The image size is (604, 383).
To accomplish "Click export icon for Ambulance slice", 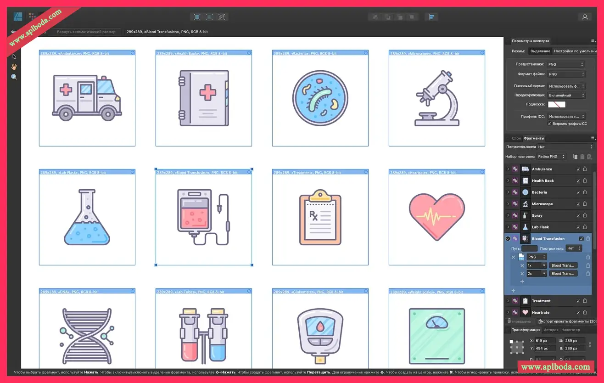I will [585, 169].
